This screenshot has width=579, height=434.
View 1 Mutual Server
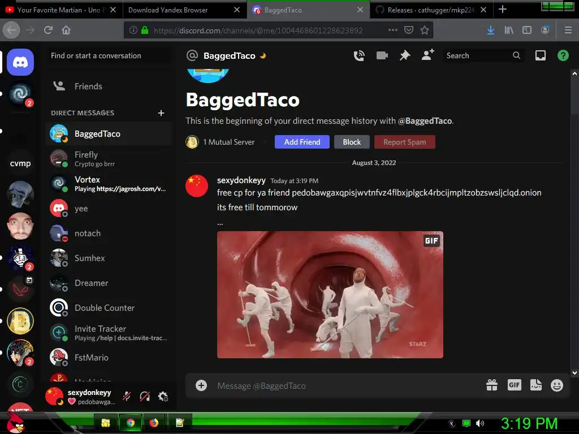(221, 142)
